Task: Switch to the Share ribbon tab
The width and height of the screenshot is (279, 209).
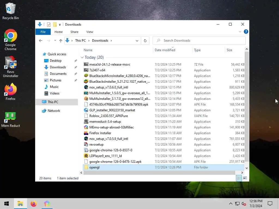Action: tap(74, 32)
